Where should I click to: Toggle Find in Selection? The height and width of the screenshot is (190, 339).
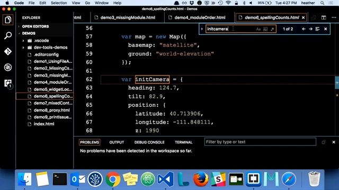coord(317,29)
